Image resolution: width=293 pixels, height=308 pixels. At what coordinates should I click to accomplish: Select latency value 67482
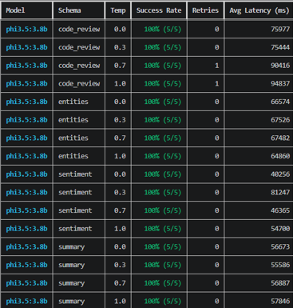click(280, 138)
